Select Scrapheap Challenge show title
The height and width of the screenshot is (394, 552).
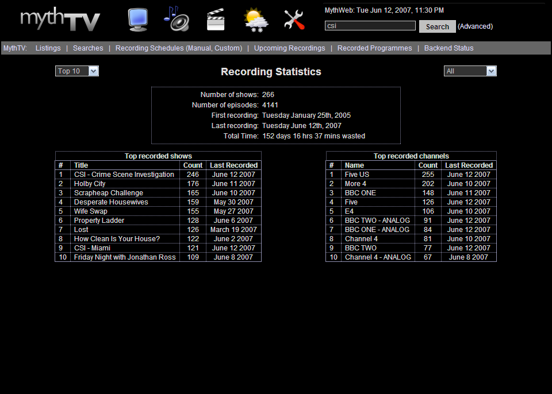click(109, 193)
